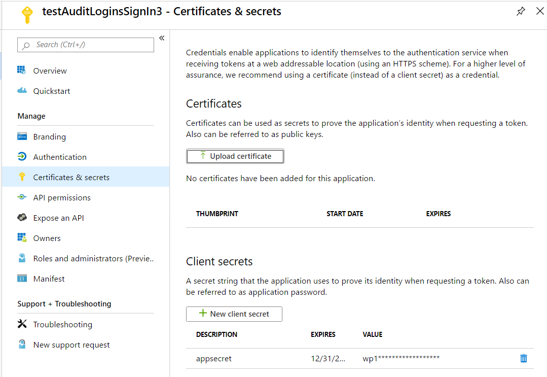This screenshot has width=547, height=377.
Task: Close the Certificates & secrets blade
Action: point(540,11)
